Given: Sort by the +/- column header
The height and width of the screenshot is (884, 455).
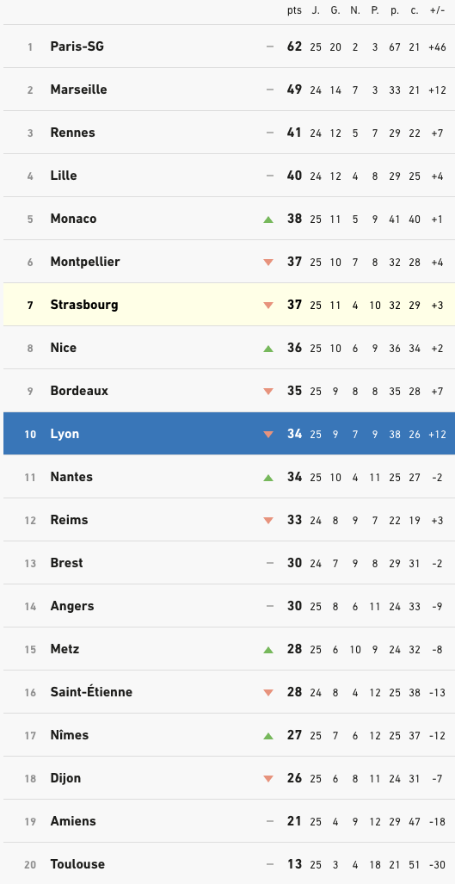Looking at the screenshot, I should (437, 10).
